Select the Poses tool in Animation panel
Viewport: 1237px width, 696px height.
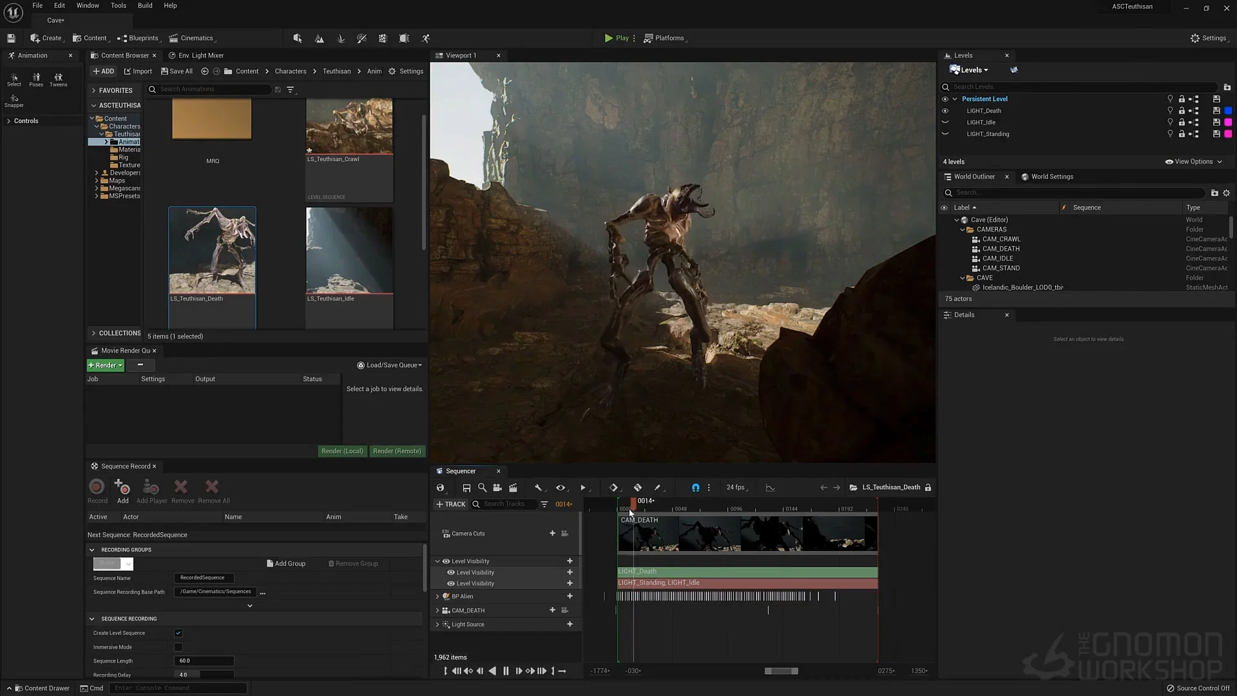[36, 80]
